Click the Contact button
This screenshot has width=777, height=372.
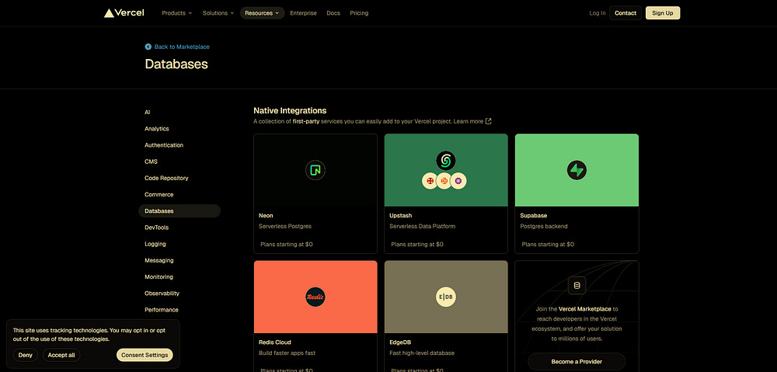coord(625,13)
